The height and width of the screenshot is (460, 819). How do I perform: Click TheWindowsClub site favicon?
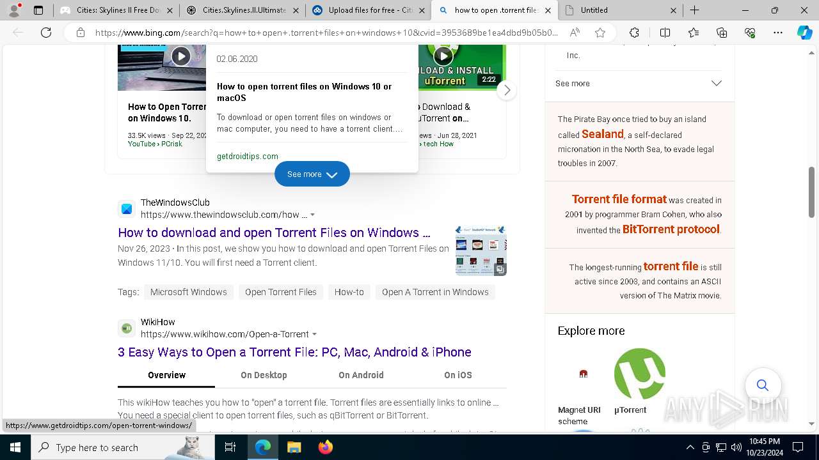tap(127, 209)
